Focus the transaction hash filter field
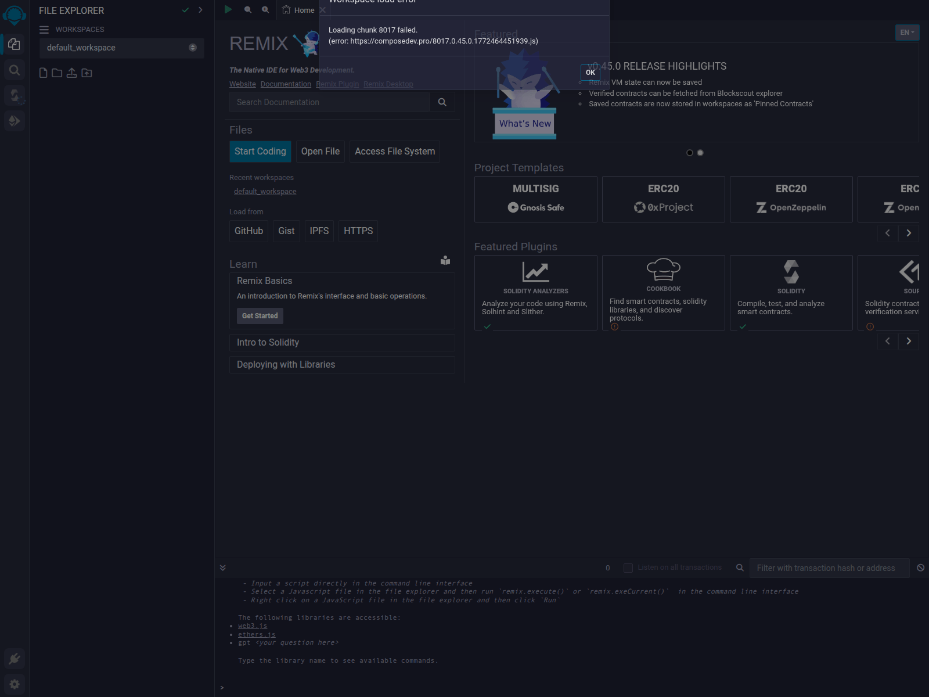The image size is (929, 697). (x=829, y=568)
